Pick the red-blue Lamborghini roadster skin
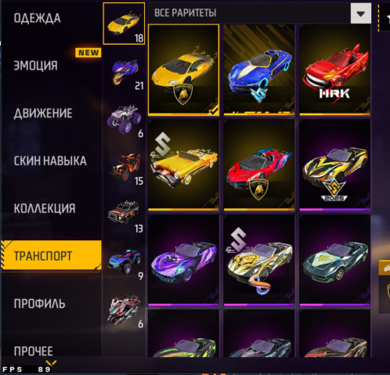The height and width of the screenshot is (375, 390). (259, 165)
